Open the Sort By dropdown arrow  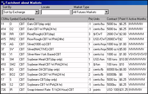37,12
